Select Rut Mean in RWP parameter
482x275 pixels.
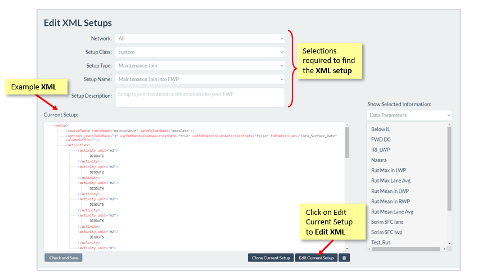(x=390, y=201)
